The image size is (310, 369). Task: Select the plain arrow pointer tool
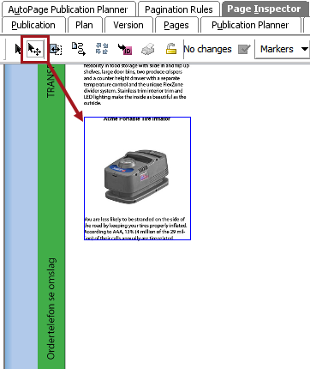click(x=18, y=49)
